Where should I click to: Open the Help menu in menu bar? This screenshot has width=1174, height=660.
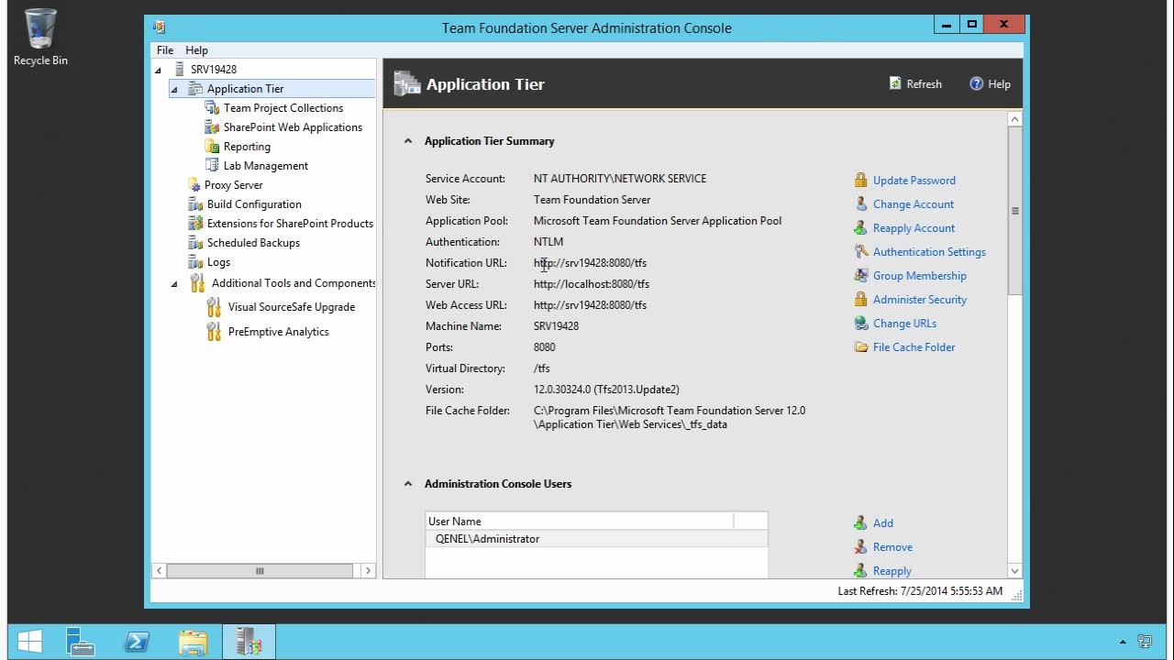click(x=196, y=50)
